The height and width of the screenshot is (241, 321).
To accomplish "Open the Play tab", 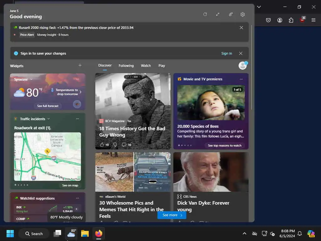I will pos(161,66).
